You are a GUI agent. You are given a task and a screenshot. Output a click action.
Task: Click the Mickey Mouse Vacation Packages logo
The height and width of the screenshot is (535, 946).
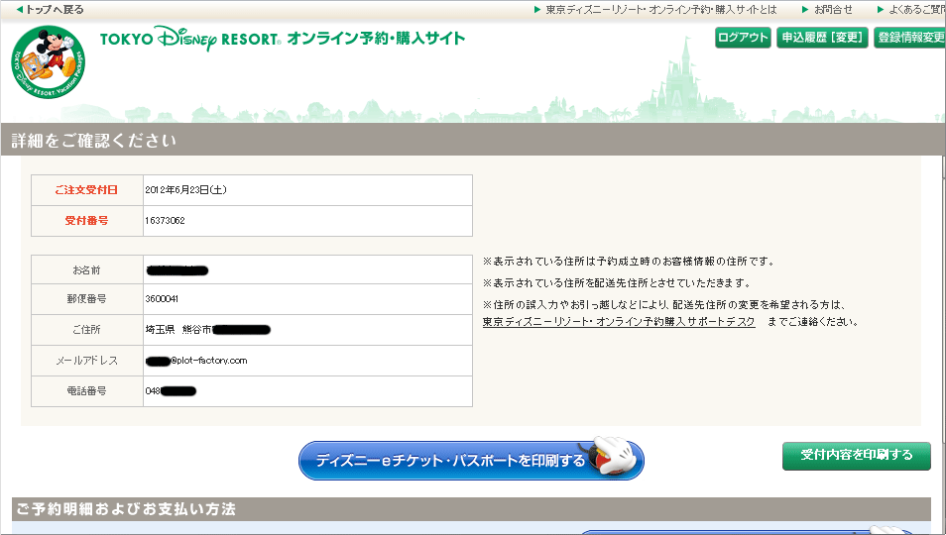click(x=48, y=62)
